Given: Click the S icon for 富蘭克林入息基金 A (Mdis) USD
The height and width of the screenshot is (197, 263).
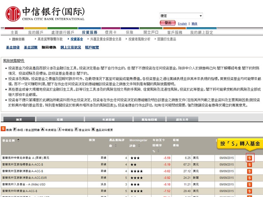Looking at the screenshot, I should (250, 184).
